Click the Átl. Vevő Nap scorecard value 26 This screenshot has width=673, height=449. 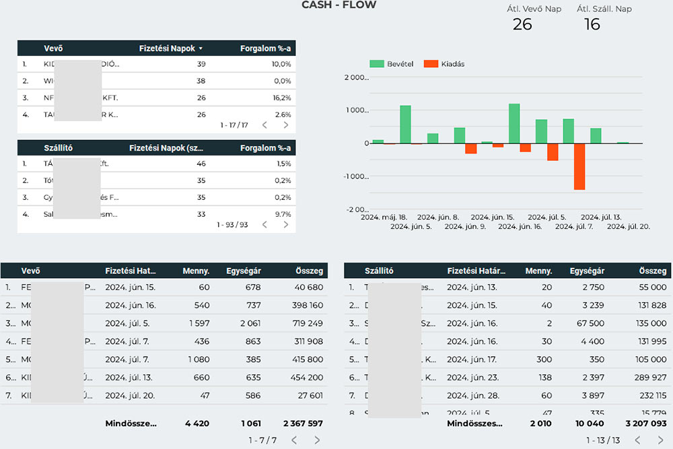[522, 25]
